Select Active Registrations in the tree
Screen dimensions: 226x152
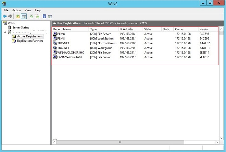pos(30,36)
